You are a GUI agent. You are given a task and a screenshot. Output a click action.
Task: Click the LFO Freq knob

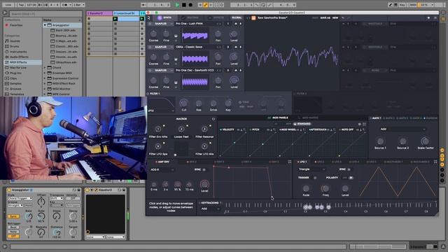(x=325, y=188)
